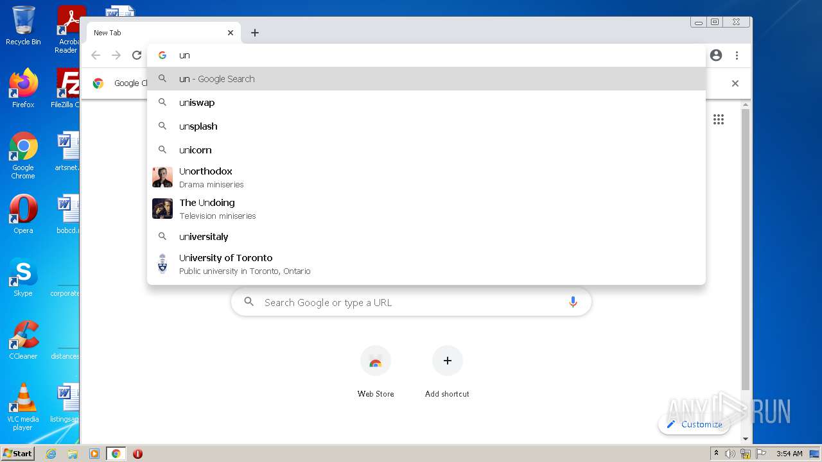Launch Firefox from desktop

(x=23, y=88)
